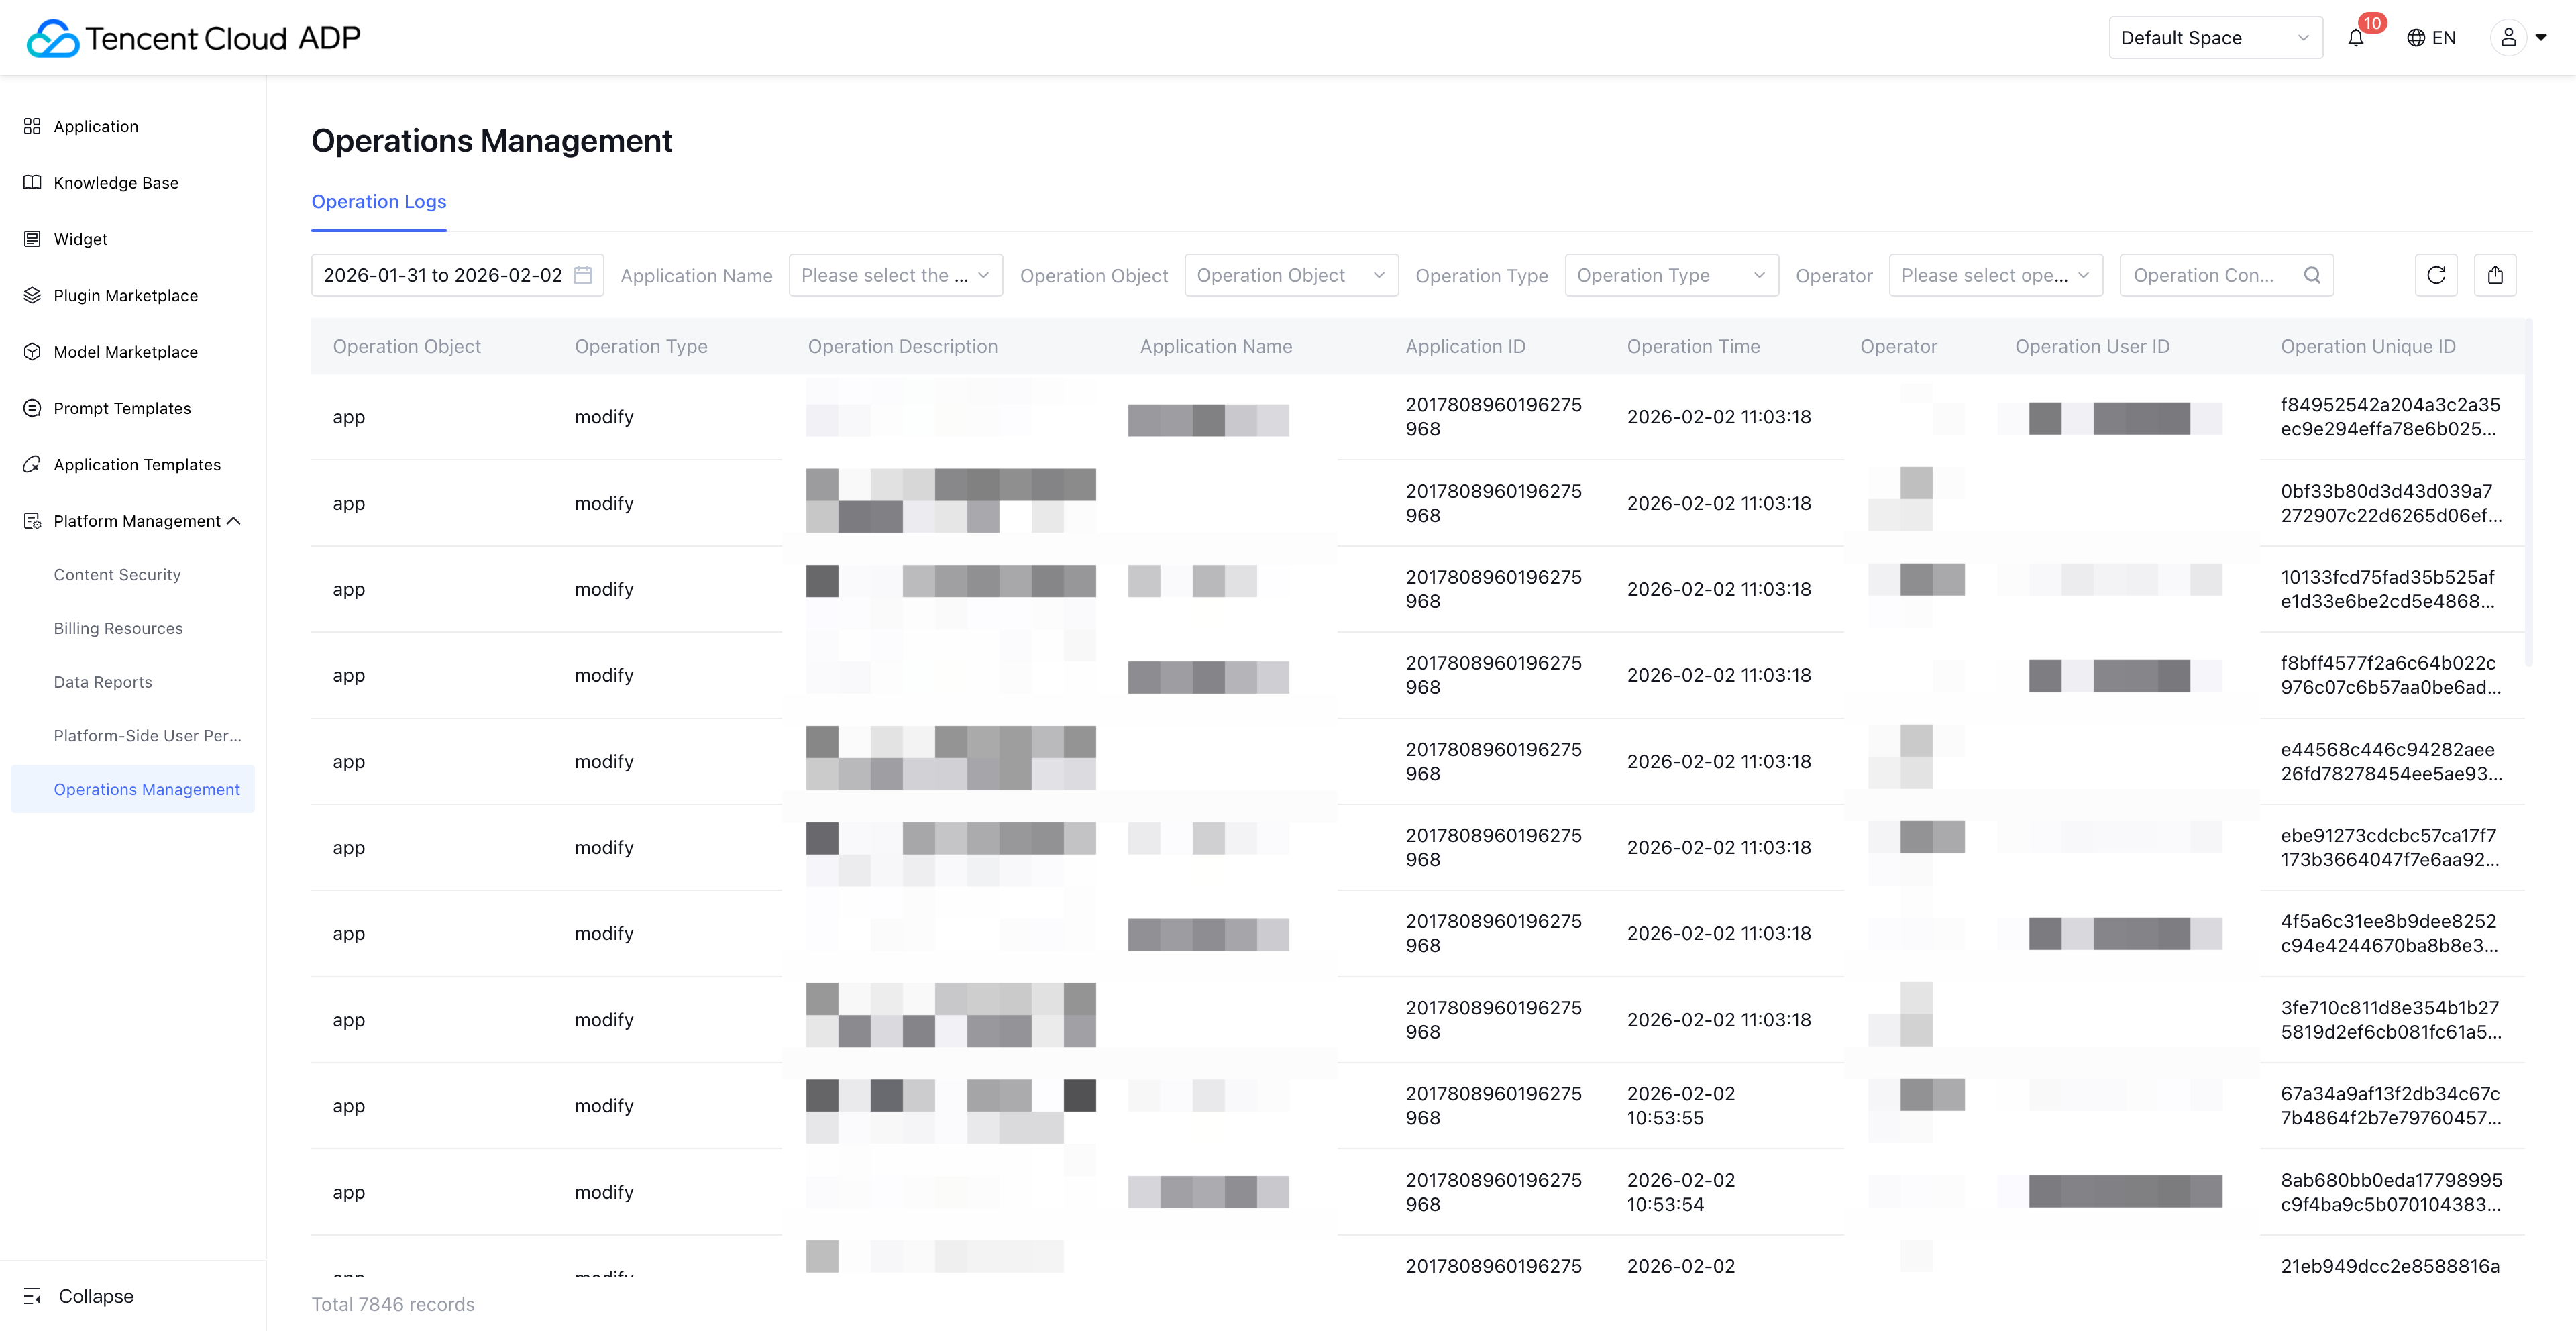Viewport: 2576px width, 1331px height.
Task: Open the Content Security submenu item
Action: tap(117, 575)
